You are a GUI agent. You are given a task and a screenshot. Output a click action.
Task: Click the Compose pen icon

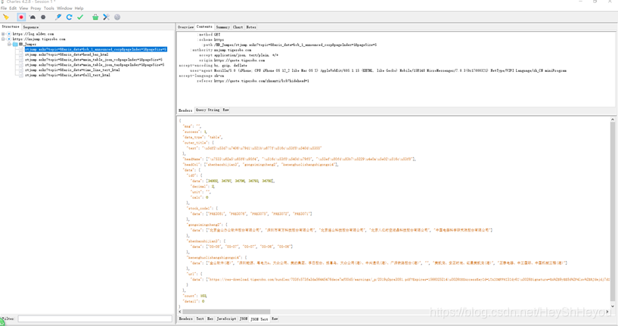coord(58,17)
